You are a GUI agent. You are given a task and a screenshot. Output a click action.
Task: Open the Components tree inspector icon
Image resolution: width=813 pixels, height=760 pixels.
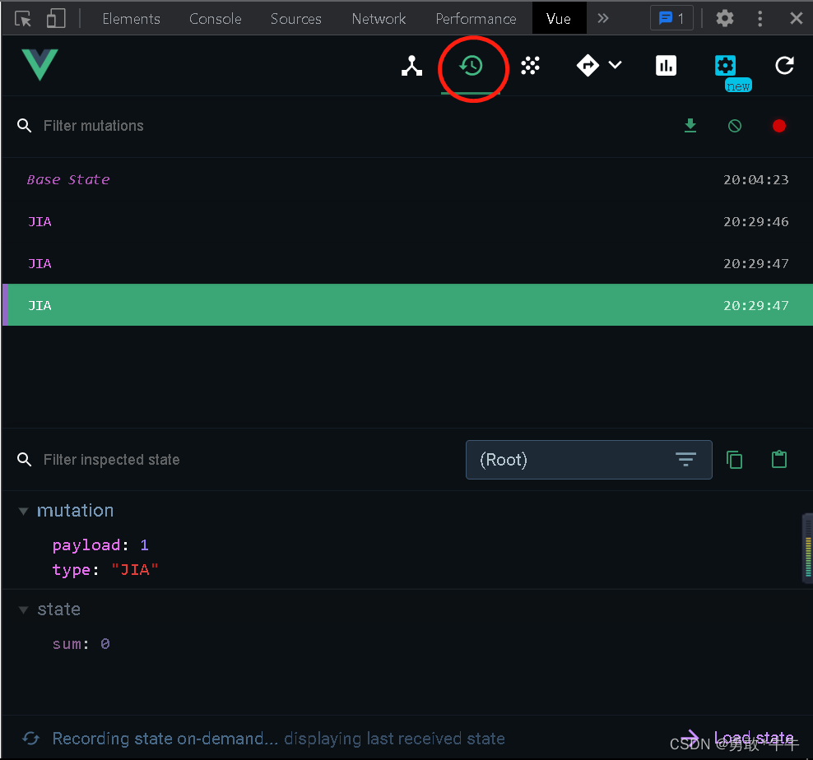411,66
